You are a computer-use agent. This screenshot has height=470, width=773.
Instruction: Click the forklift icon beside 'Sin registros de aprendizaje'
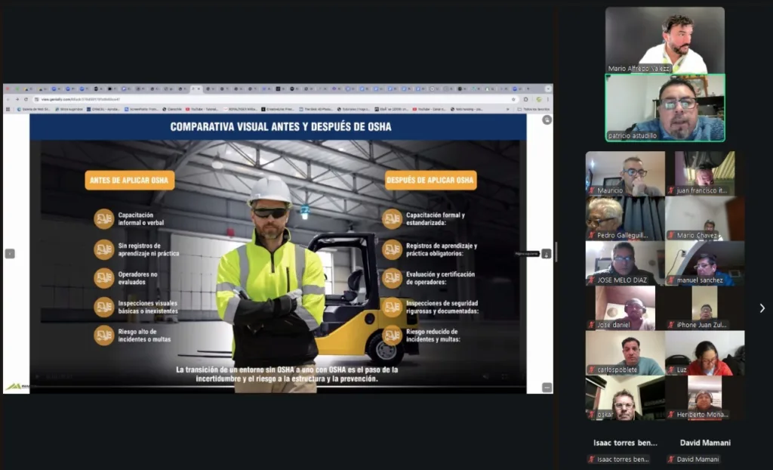coord(104,249)
